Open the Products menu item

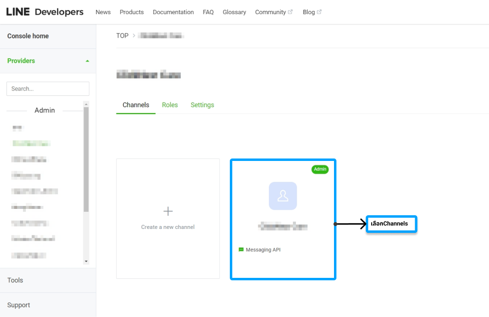pos(132,12)
